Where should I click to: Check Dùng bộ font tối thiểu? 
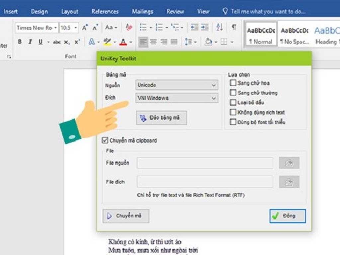click(x=233, y=122)
